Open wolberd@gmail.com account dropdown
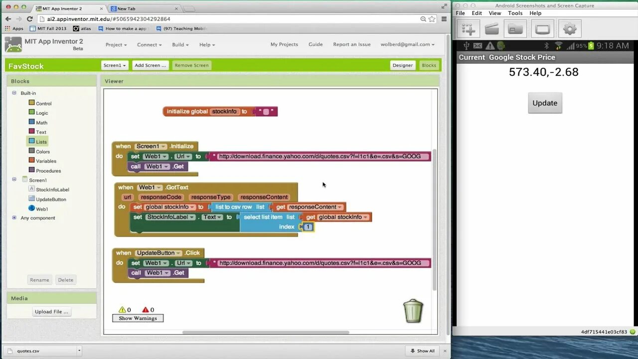The width and height of the screenshot is (638, 359). coord(407,44)
